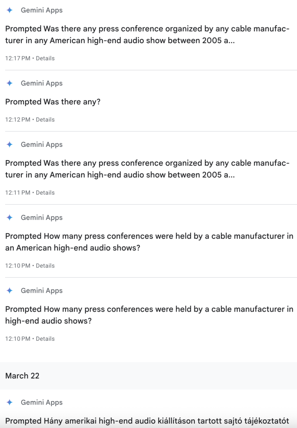This screenshot has height=428, width=297.
Task: Click Gemini sparkle icon above 'Was there any?'
Action: click(9, 83)
